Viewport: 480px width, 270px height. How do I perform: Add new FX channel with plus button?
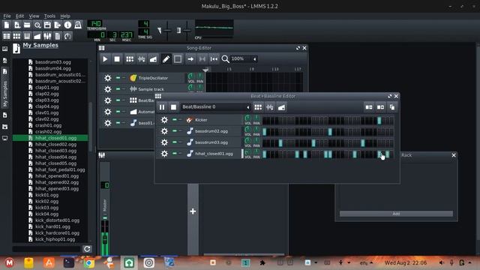[193, 211]
